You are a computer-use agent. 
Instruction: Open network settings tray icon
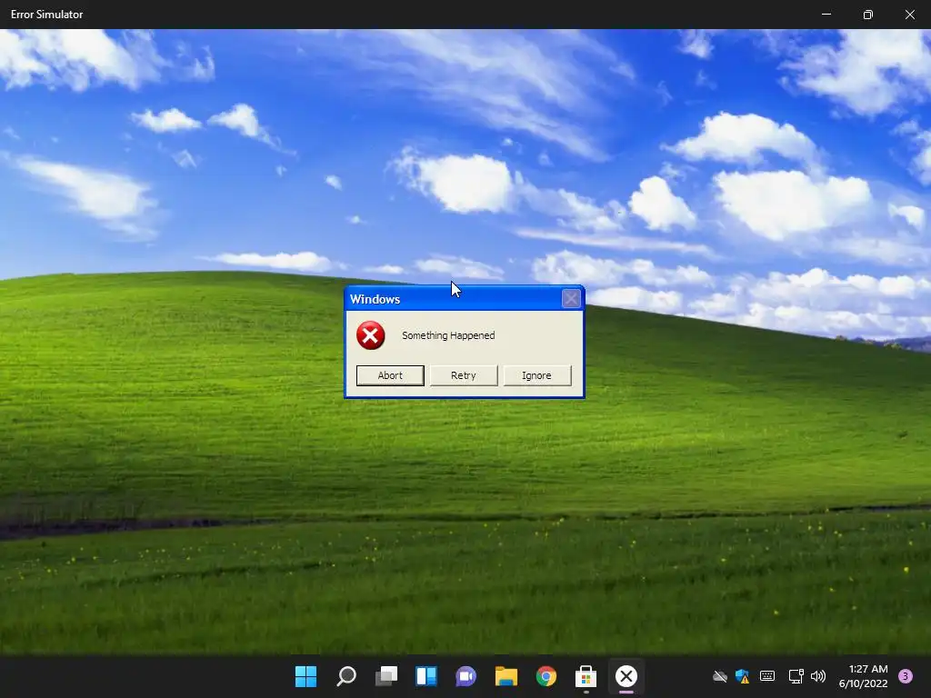[796, 676]
